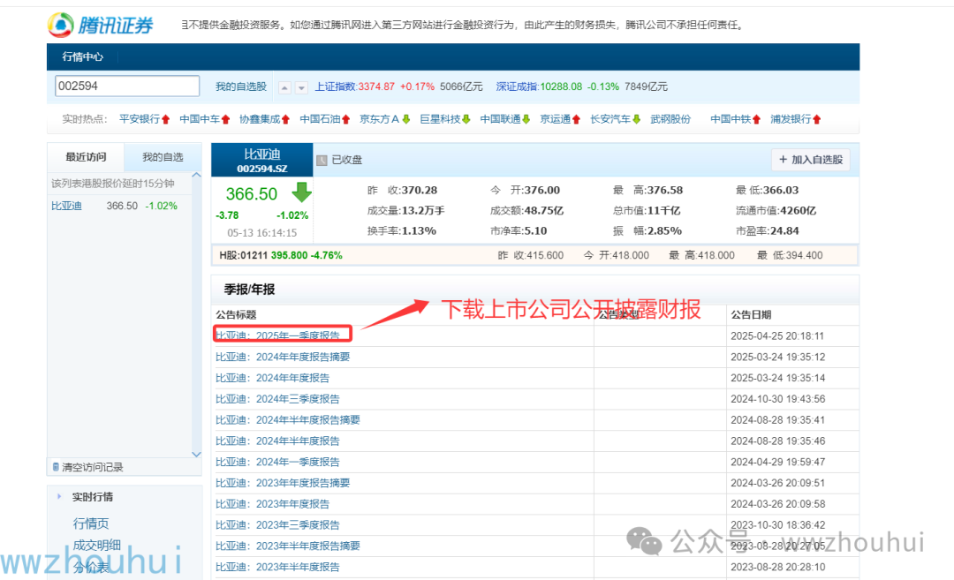The height and width of the screenshot is (580, 954).
Task: Click the 季报/年报 section heading
Action: point(249,290)
